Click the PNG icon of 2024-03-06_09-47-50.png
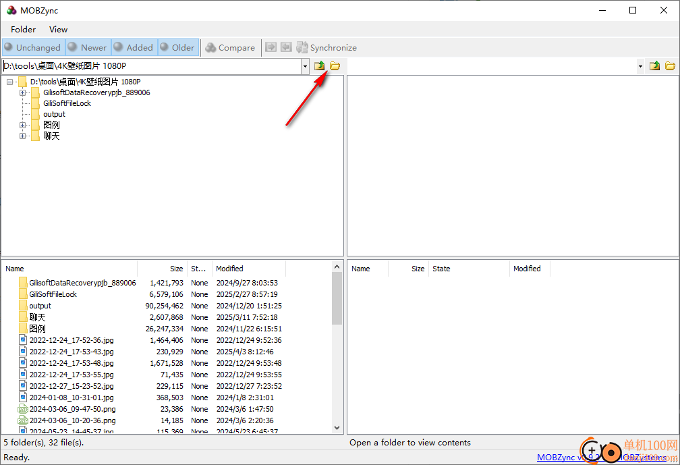This screenshot has width=680, height=465. click(23, 409)
